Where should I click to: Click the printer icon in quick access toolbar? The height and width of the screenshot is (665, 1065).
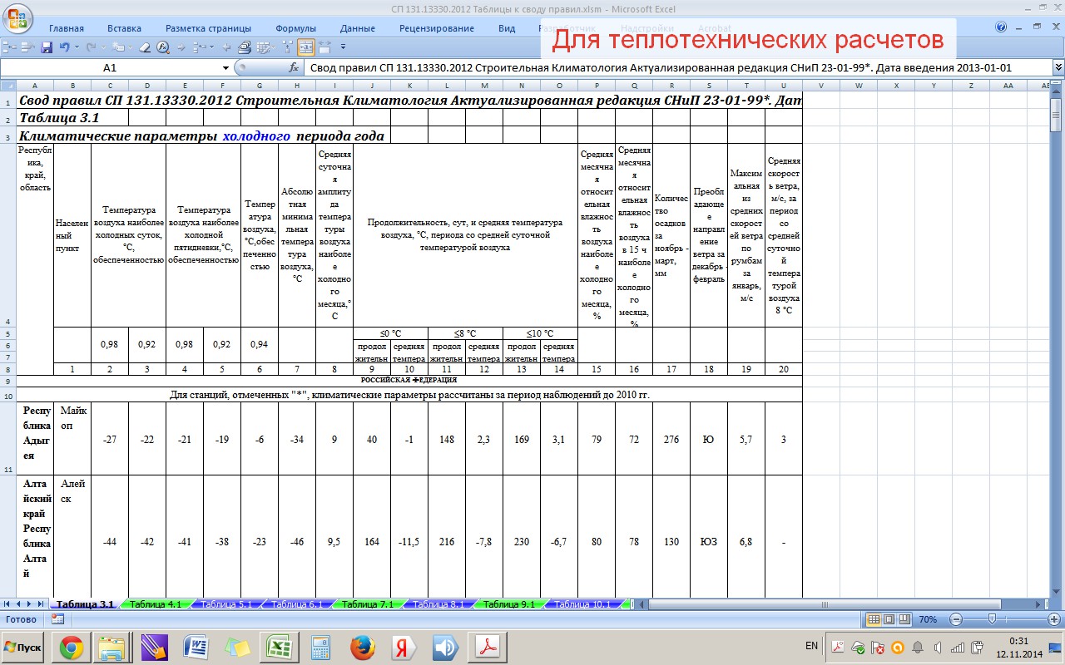244,47
